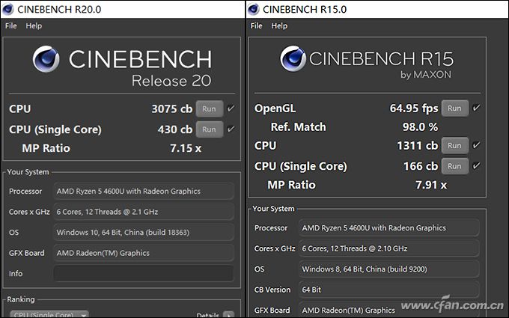Open File menu in Cinebench R20 window

point(11,25)
